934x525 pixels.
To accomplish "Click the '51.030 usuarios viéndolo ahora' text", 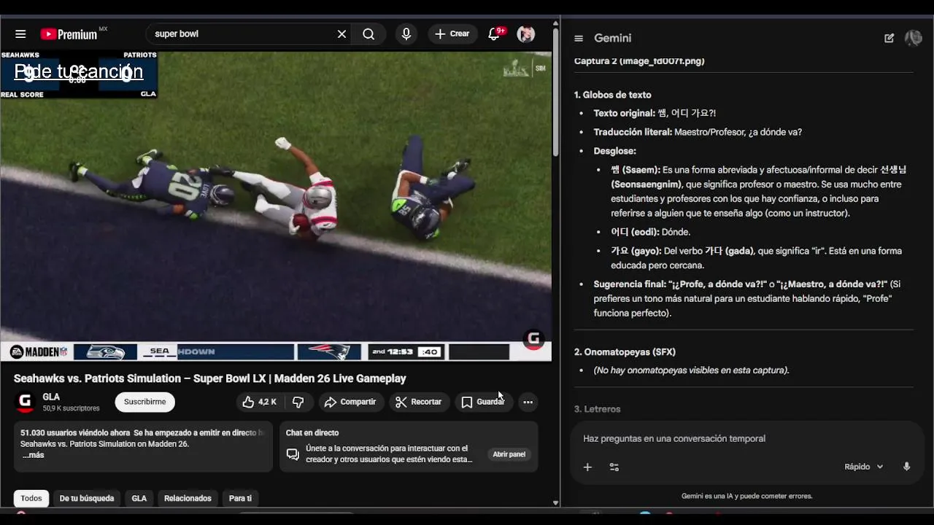I will point(75,433).
